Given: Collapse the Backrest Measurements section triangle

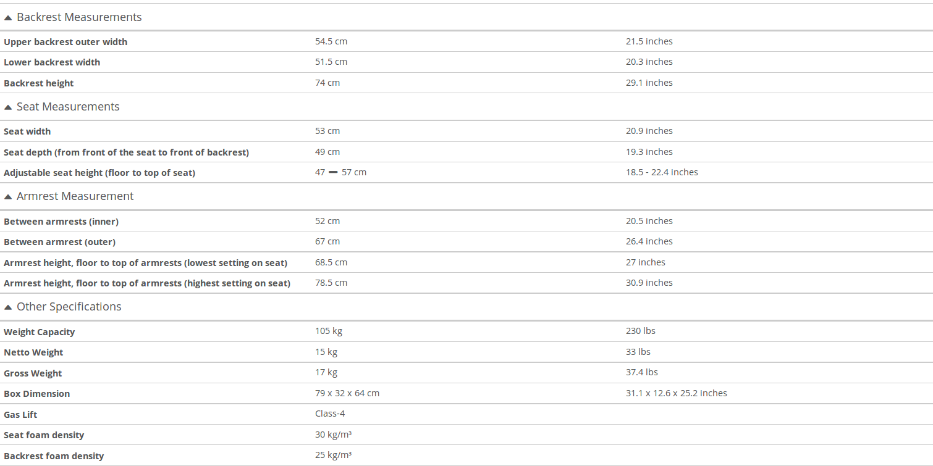Looking at the screenshot, I should point(8,18).
